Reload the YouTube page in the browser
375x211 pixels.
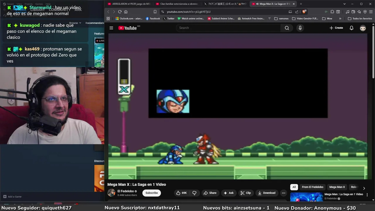click(120, 12)
